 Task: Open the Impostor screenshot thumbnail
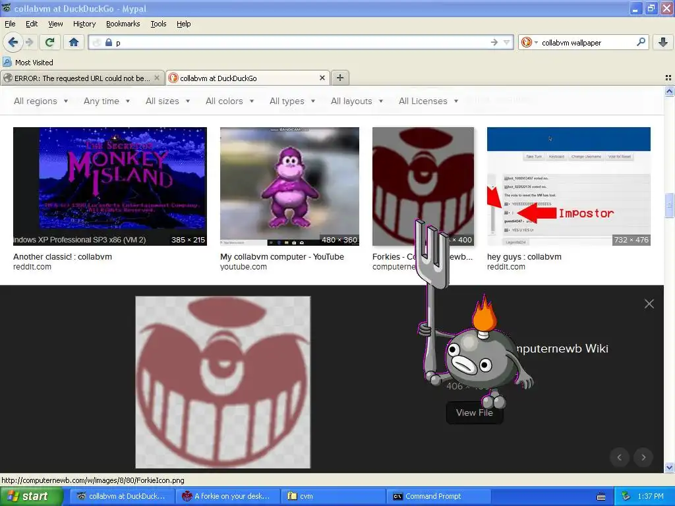tap(568, 186)
